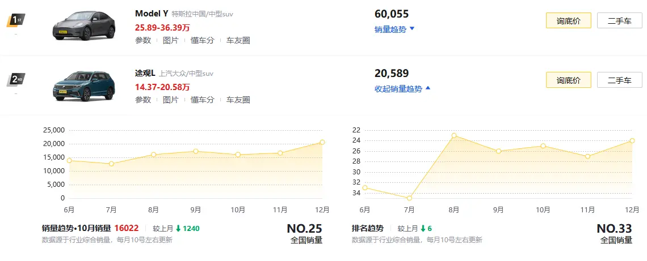Open the 途观L title link
This screenshot has width=647, height=261.
[145, 73]
